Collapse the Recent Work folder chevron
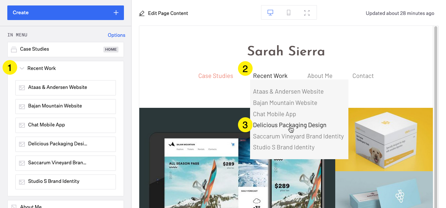446x208 pixels. point(22,68)
